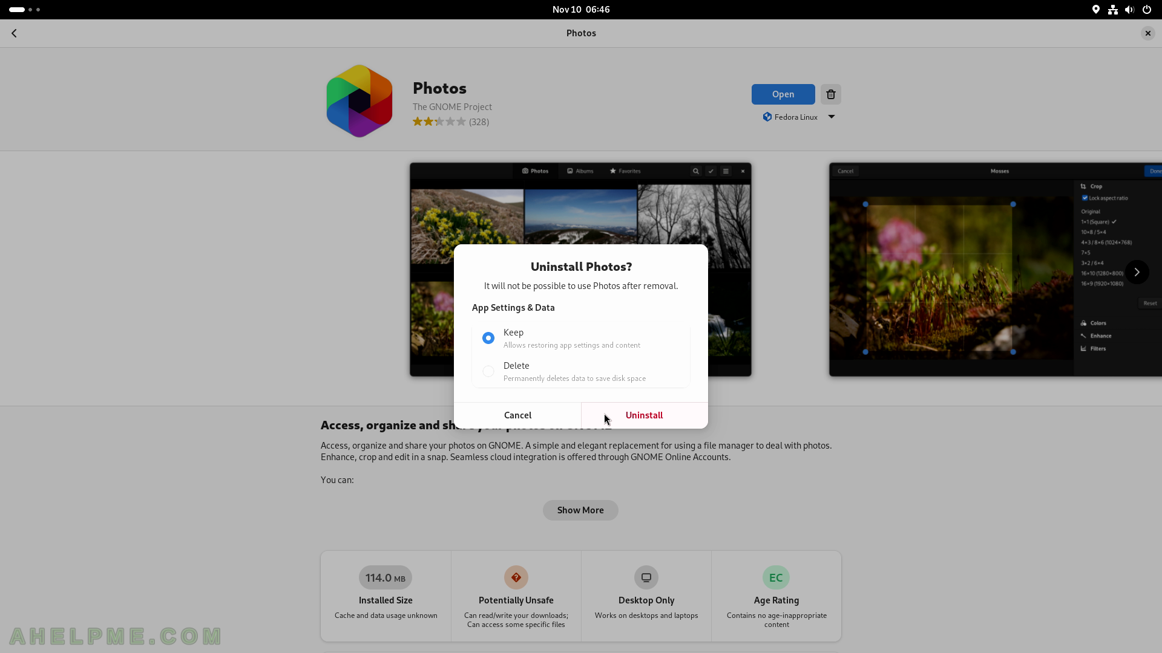Click the 114.0 MB size badge
The width and height of the screenshot is (1162, 653).
386,577
